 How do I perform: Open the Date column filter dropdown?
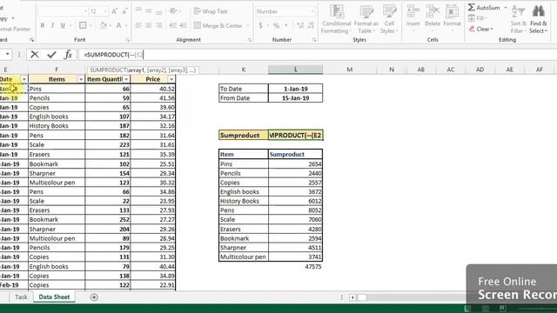tap(23, 79)
